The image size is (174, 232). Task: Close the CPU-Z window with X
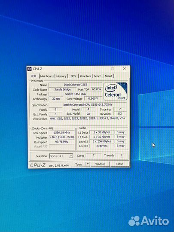pyautogui.click(x=124, y=69)
